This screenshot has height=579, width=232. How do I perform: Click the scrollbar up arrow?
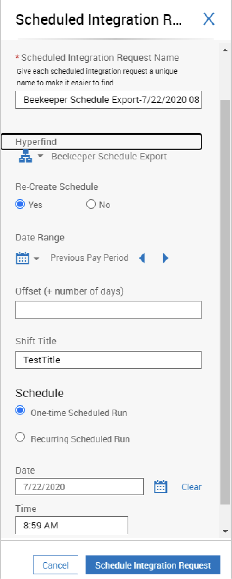tap(225, 50)
